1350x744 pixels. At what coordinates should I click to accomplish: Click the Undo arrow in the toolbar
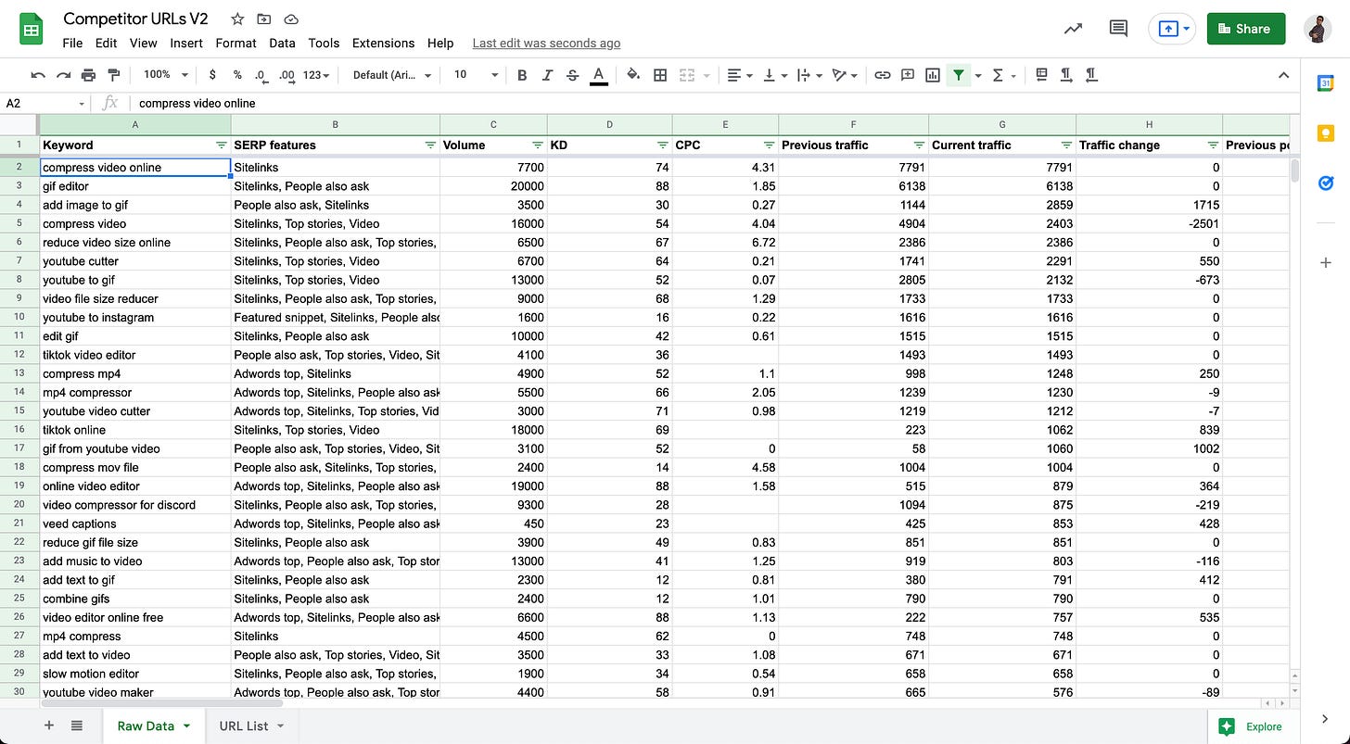[38, 75]
